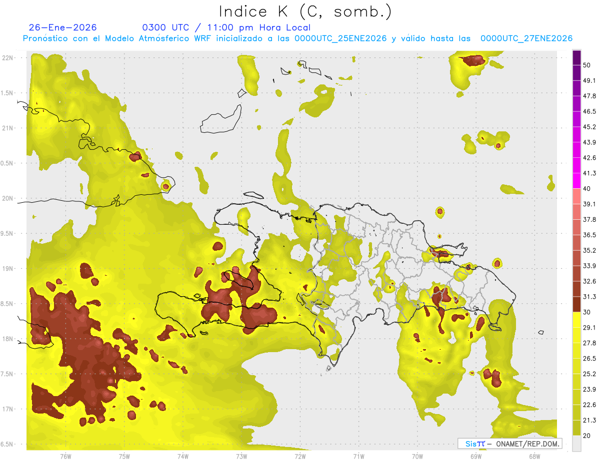The height and width of the screenshot is (463, 600).
Task: Click the colorbar value "33.9"
Action: [x=589, y=266]
